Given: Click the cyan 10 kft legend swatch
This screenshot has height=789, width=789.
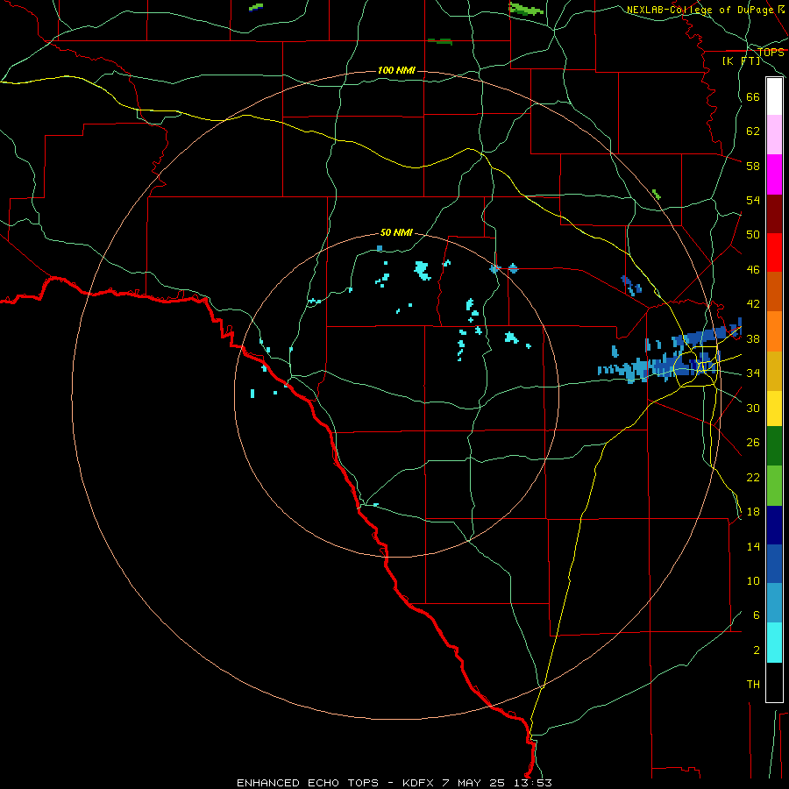Looking at the screenshot, I should (x=774, y=643).
